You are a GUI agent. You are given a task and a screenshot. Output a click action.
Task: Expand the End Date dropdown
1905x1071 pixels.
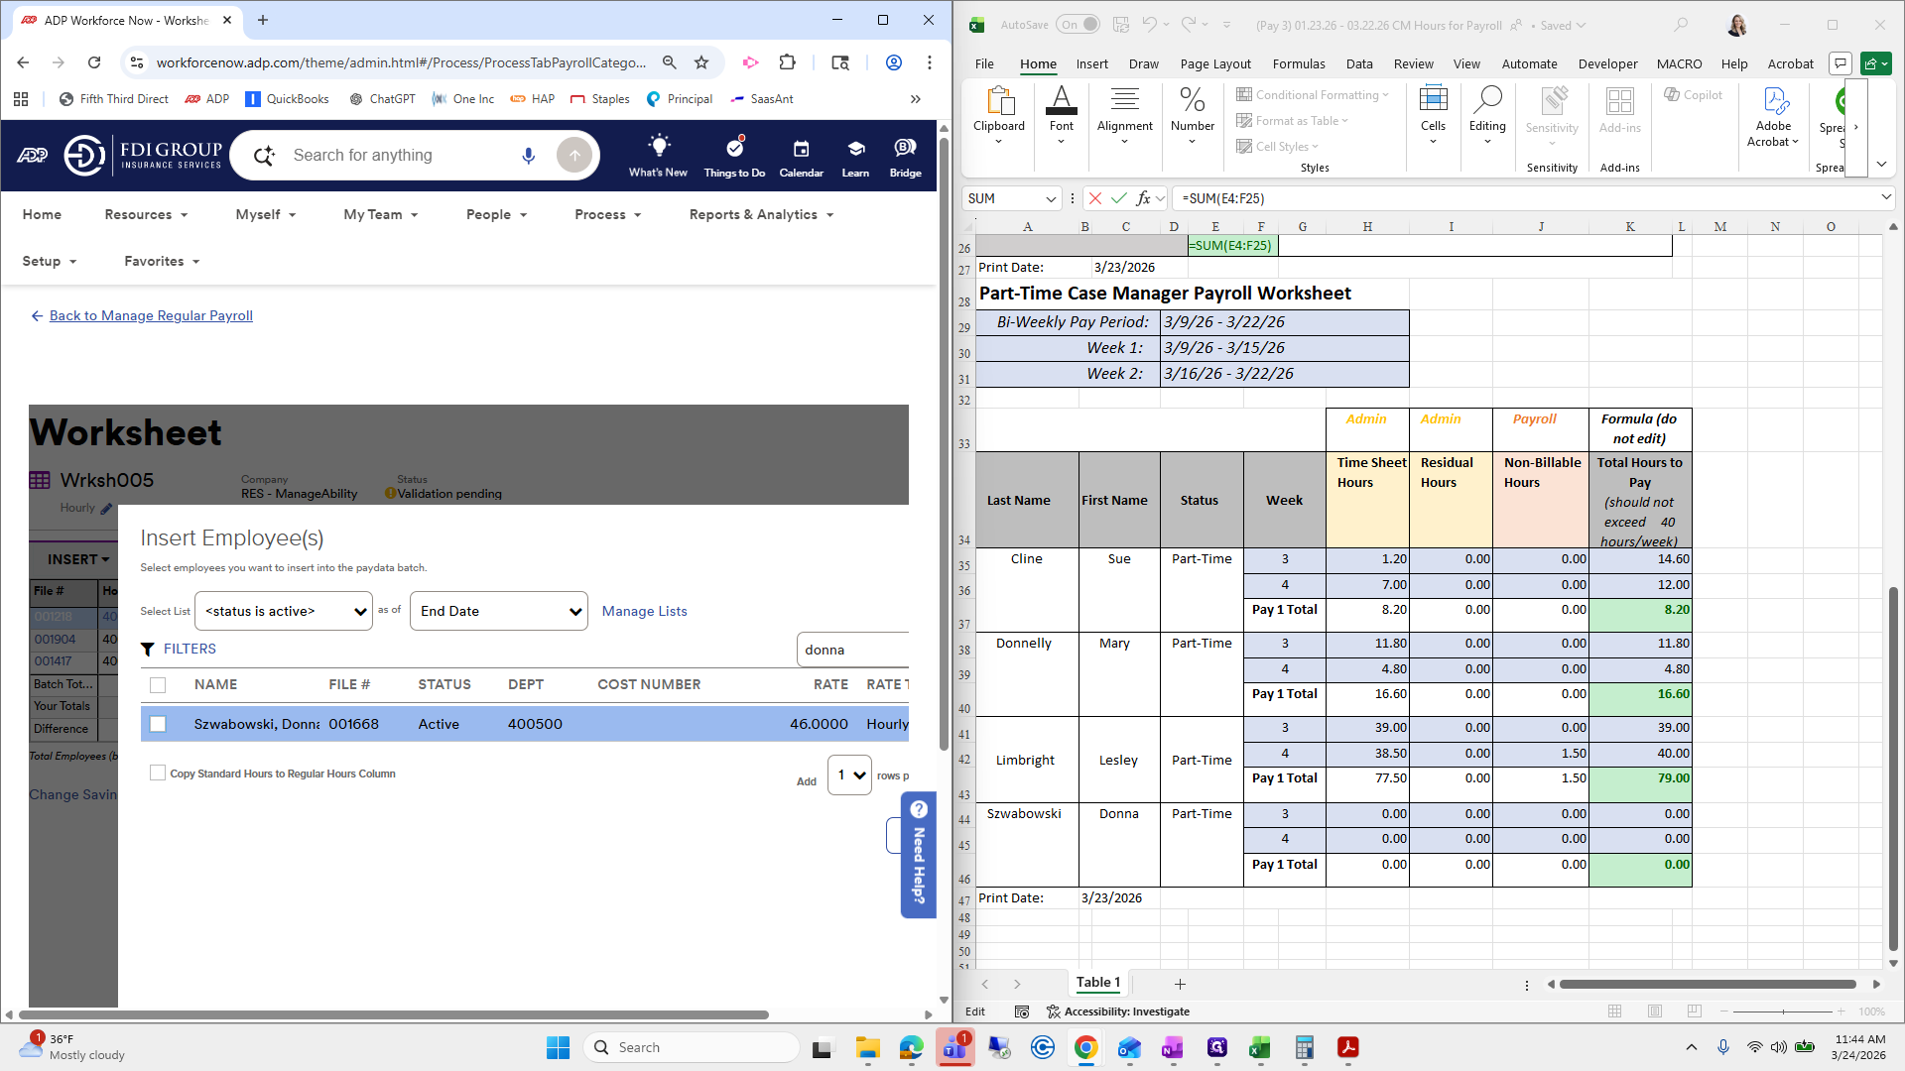click(499, 612)
